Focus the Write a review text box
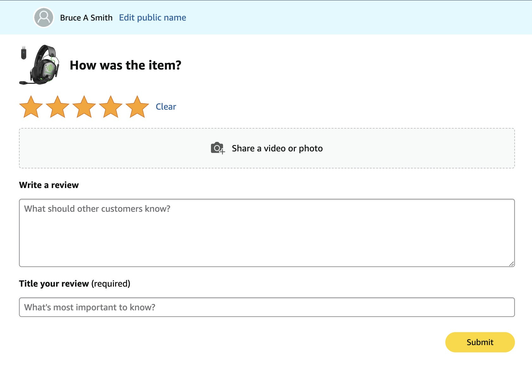 tap(267, 233)
